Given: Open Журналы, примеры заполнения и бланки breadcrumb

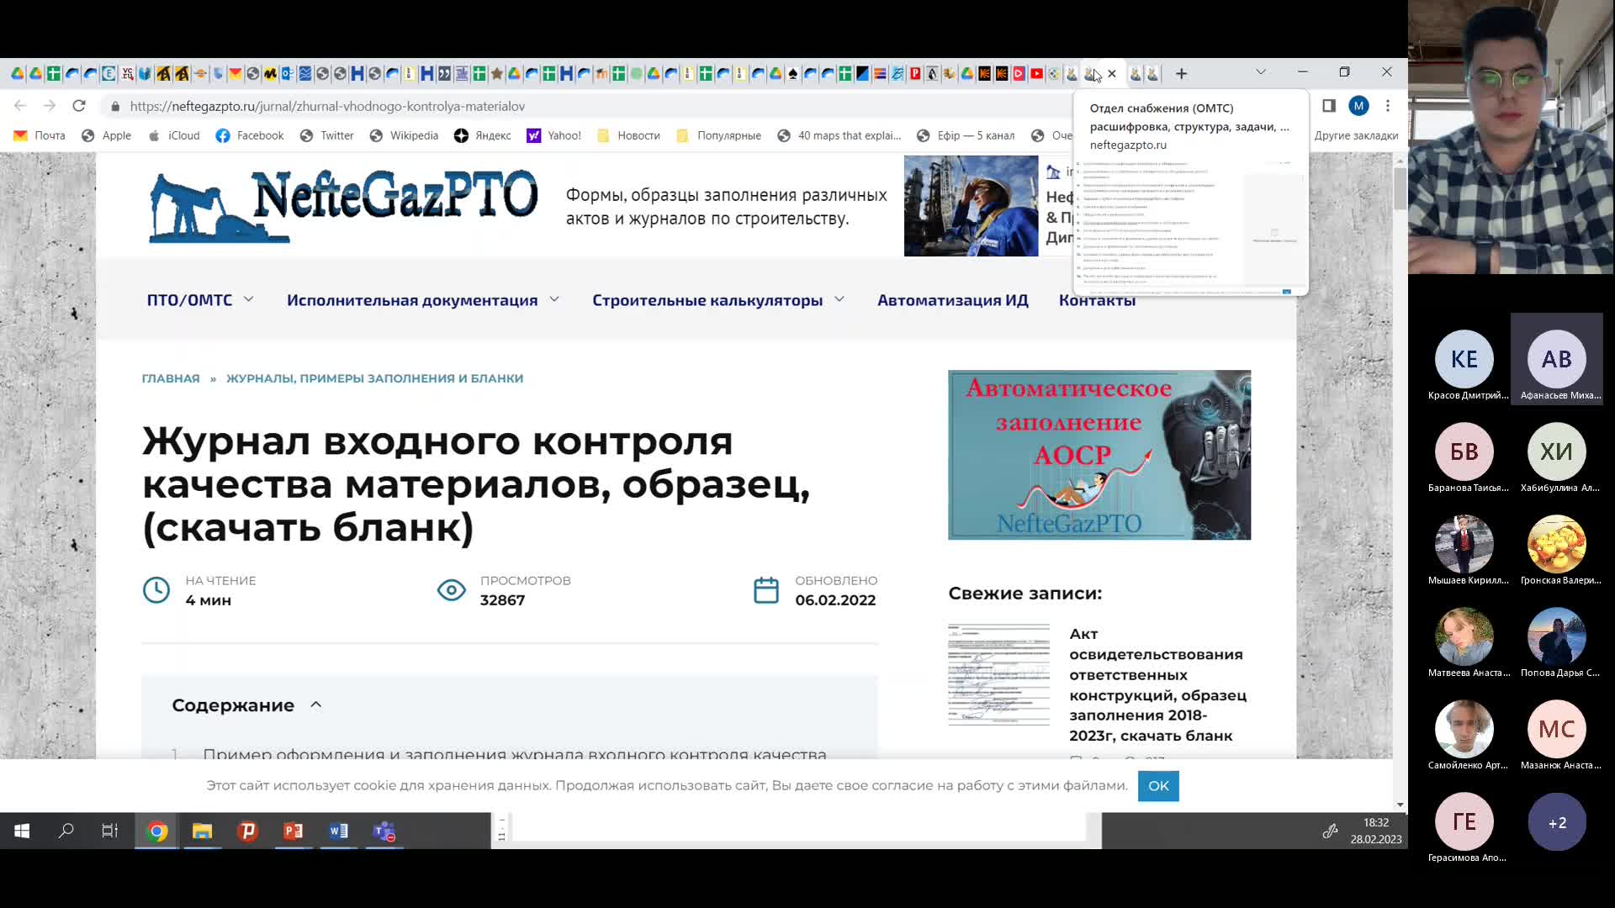Looking at the screenshot, I should point(374,378).
